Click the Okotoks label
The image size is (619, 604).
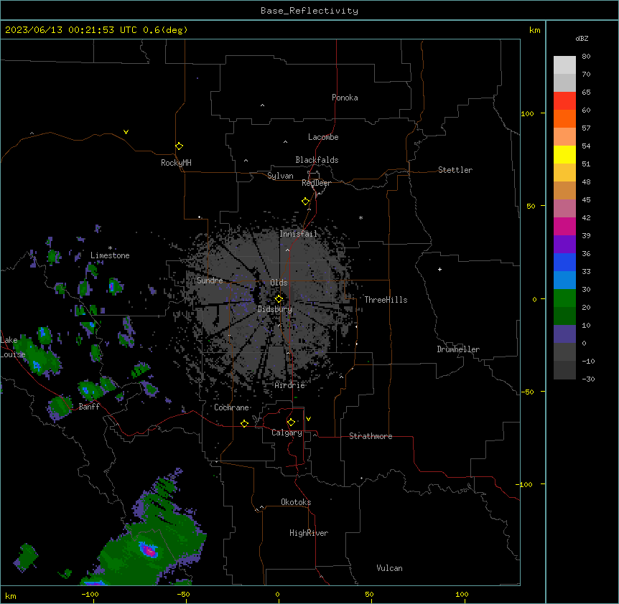tap(296, 502)
